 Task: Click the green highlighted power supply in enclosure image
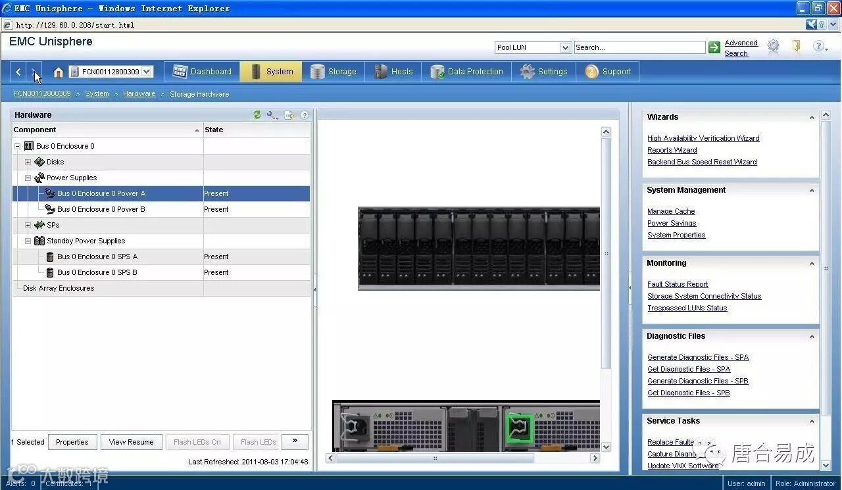click(x=520, y=428)
